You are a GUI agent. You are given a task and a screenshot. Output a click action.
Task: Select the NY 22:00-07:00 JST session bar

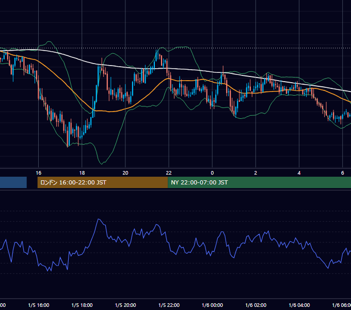[259, 182]
